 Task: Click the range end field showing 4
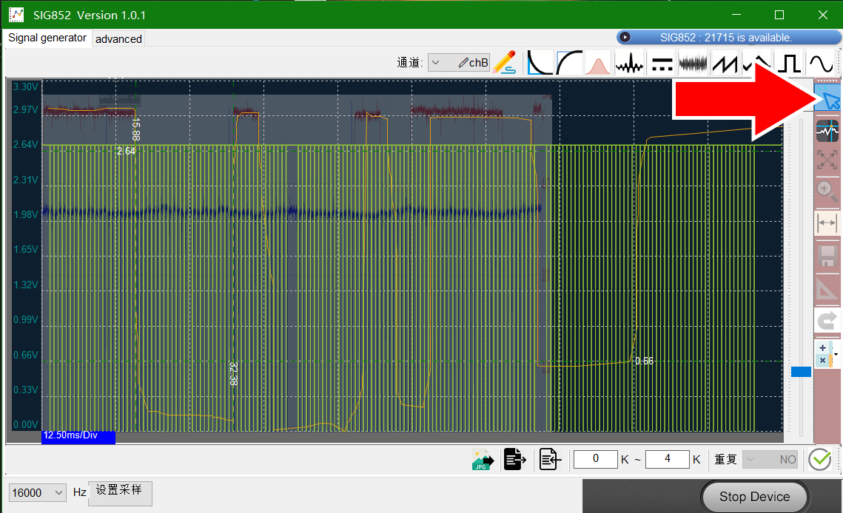click(x=667, y=459)
